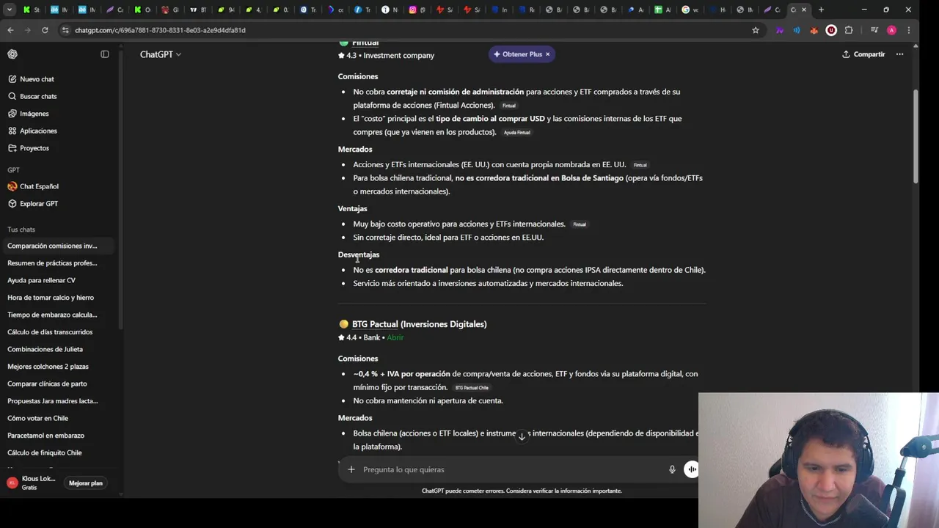Viewport: 939px width, 528px height.
Task: Click Mejorar plan button
Action: pyautogui.click(x=86, y=483)
